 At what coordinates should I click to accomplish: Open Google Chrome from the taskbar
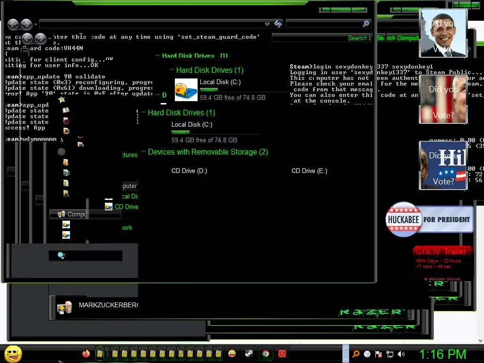point(266,354)
